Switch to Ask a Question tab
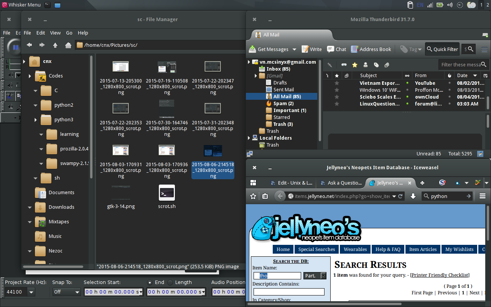This screenshot has width=491, height=307. 341,183
